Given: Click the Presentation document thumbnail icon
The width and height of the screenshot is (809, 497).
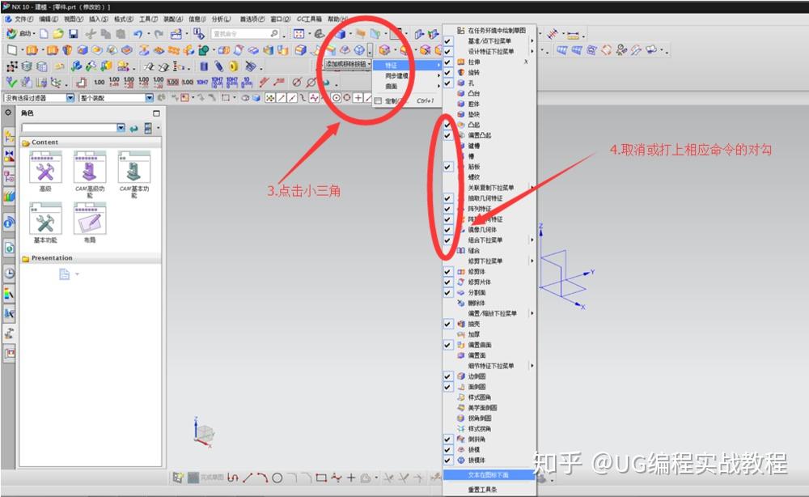Looking at the screenshot, I should point(66,274).
